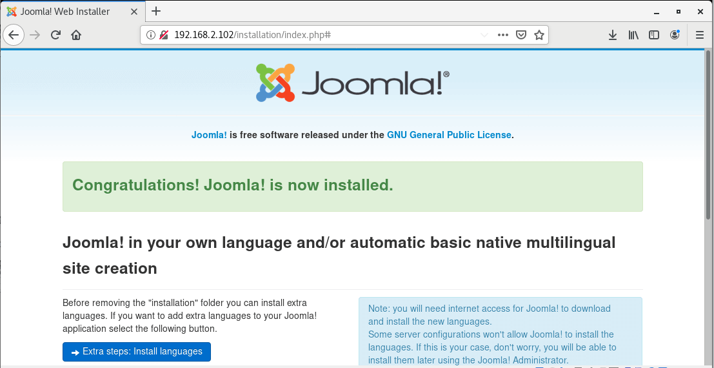714x368 pixels.
Task: Toggle the sidebar view
Action: point(654,35)
